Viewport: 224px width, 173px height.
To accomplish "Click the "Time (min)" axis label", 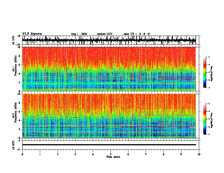I will coord(113,157).
